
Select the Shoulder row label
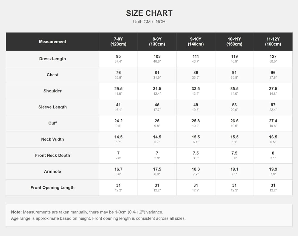[x=53, y=91]
